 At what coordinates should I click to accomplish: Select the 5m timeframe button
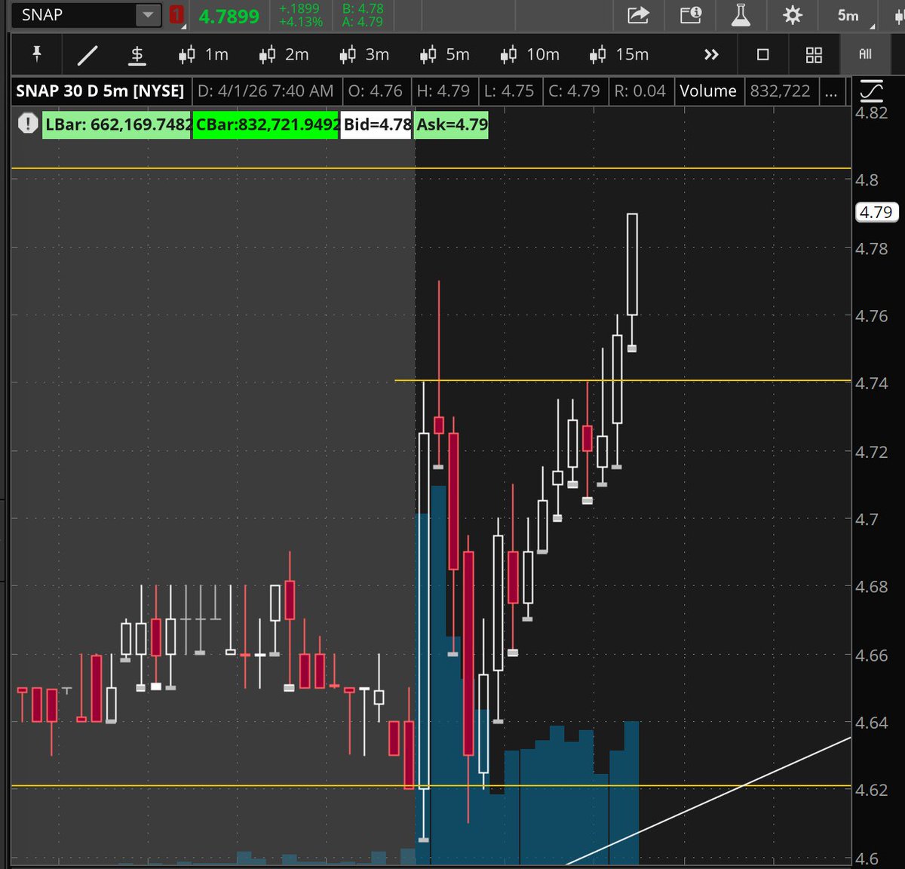click(x=444, y=54)
